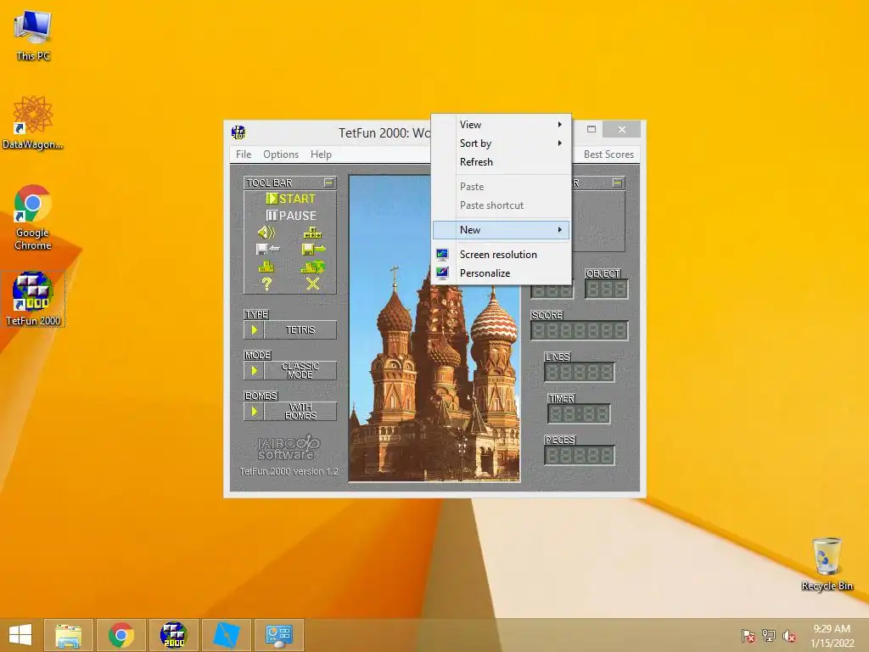Change BOMBS setting with arrow button
This screenshot has width=869, height=652.
coord(255,412)
